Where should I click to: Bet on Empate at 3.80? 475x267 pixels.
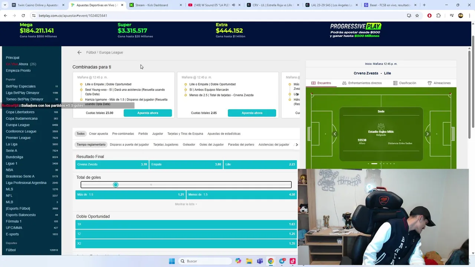186,164
